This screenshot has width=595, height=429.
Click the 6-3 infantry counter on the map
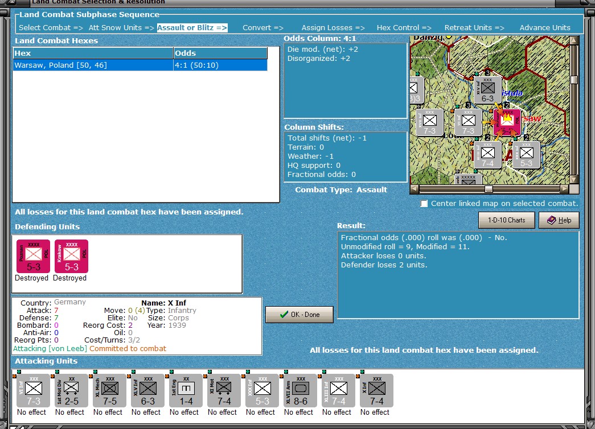tap(487, 90)
